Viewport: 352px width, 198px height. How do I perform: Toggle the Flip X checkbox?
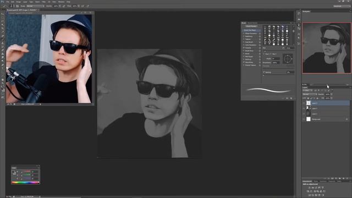click(x=264, y=54)
